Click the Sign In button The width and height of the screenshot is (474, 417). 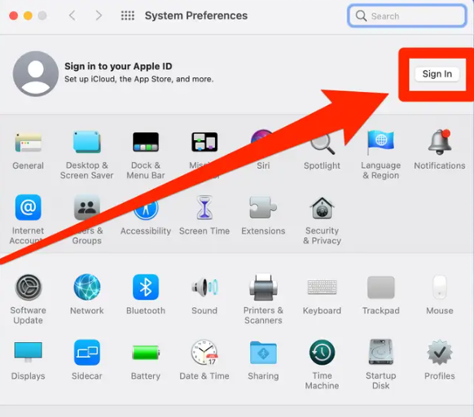[x=437, y=74]
